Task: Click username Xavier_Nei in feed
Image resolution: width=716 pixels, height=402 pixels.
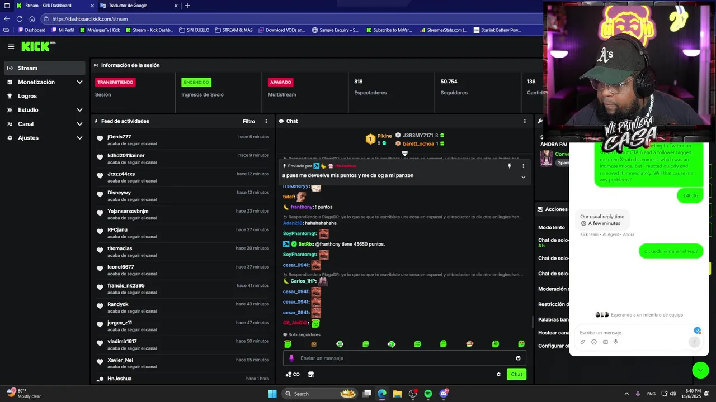Action: pyautogui.click(x=120, y=360)
